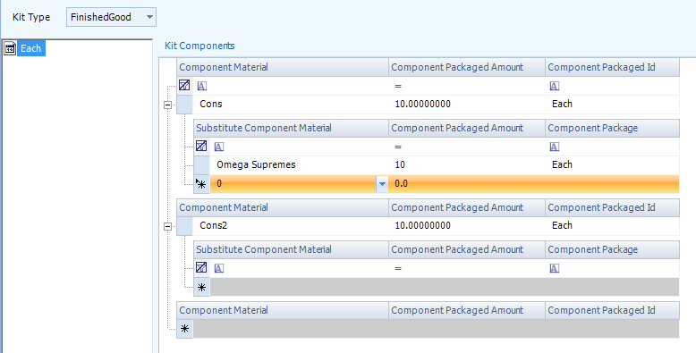Screen dimensions: 696x353
Task: Click filter icon in Cons2 substitute grid
Action: point(201,267)
